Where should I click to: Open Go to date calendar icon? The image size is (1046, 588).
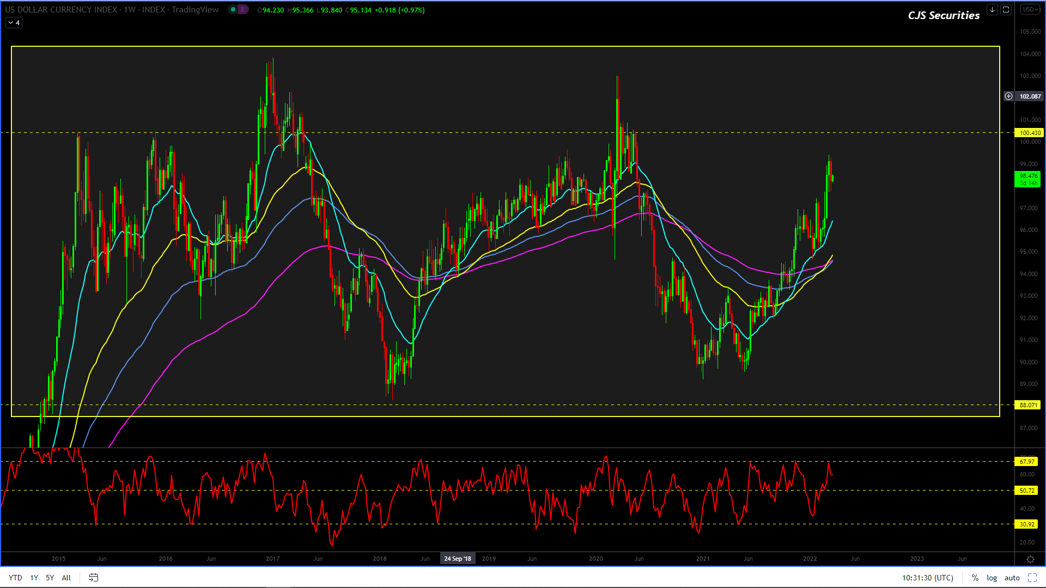pos(93,578)
